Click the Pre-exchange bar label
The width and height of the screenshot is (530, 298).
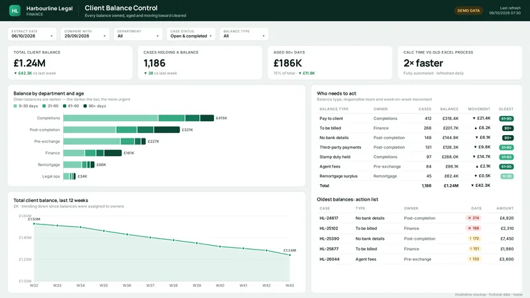[47, 141]
